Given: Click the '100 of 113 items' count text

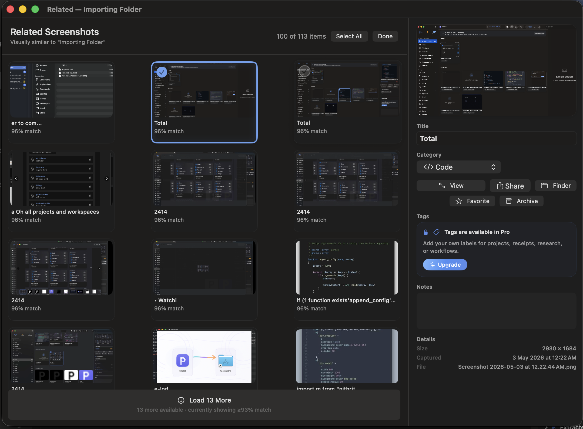Looking at the screenshot, I should coord(301,36).
